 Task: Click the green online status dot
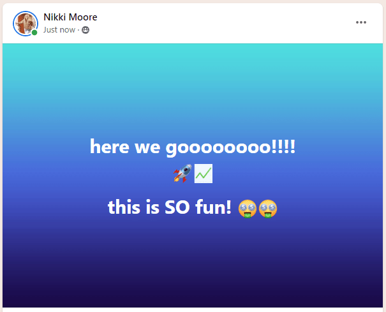point(34,33)
